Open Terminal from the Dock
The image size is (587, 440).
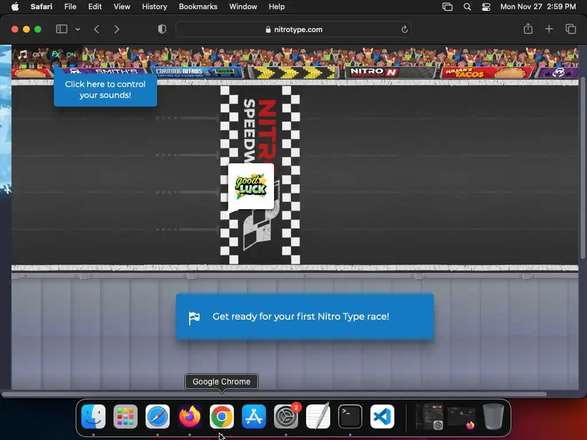pyautogui.click(x=350, y=417)
